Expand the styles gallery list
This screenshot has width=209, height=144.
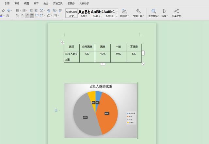pyautogui.click(x=117, y=16)
